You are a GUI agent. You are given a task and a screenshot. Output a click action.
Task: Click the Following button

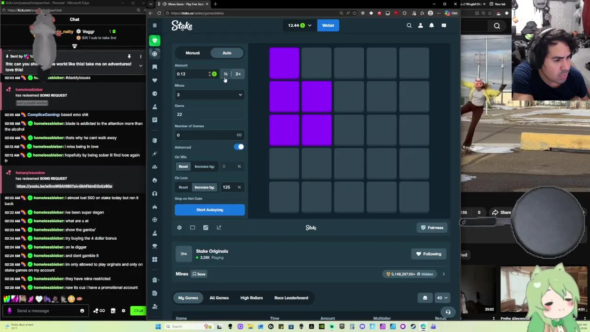coord(429,254)
